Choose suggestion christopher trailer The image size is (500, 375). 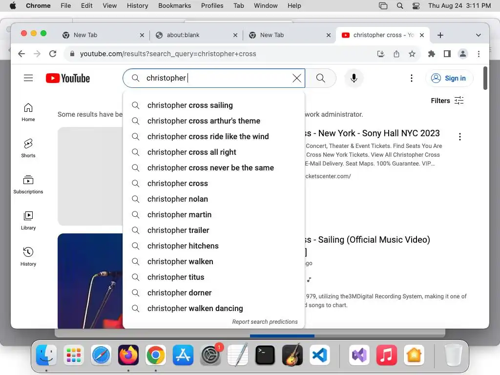tap(214, 230)
